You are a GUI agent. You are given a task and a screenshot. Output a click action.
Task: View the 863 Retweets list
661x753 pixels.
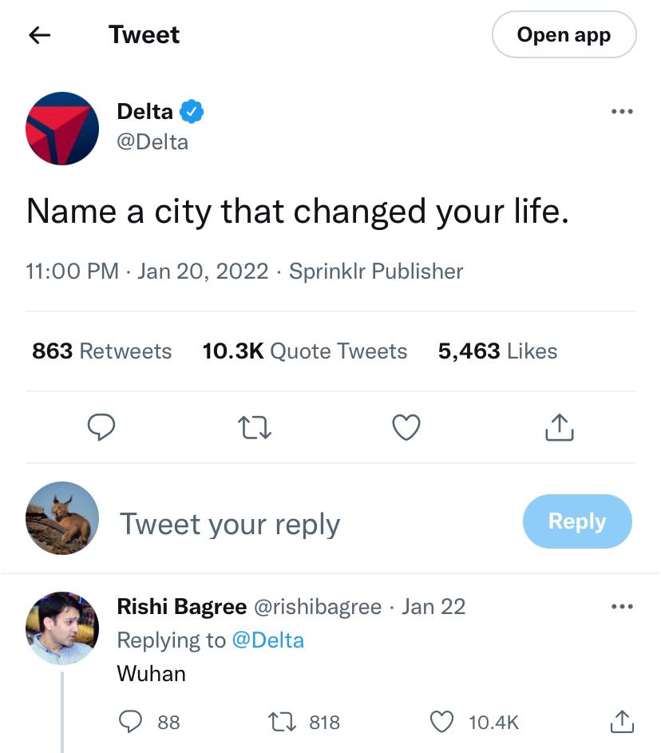[101, 351]
